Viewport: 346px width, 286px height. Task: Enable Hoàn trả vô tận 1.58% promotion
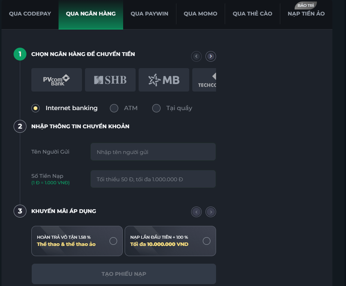click(113, 241)
